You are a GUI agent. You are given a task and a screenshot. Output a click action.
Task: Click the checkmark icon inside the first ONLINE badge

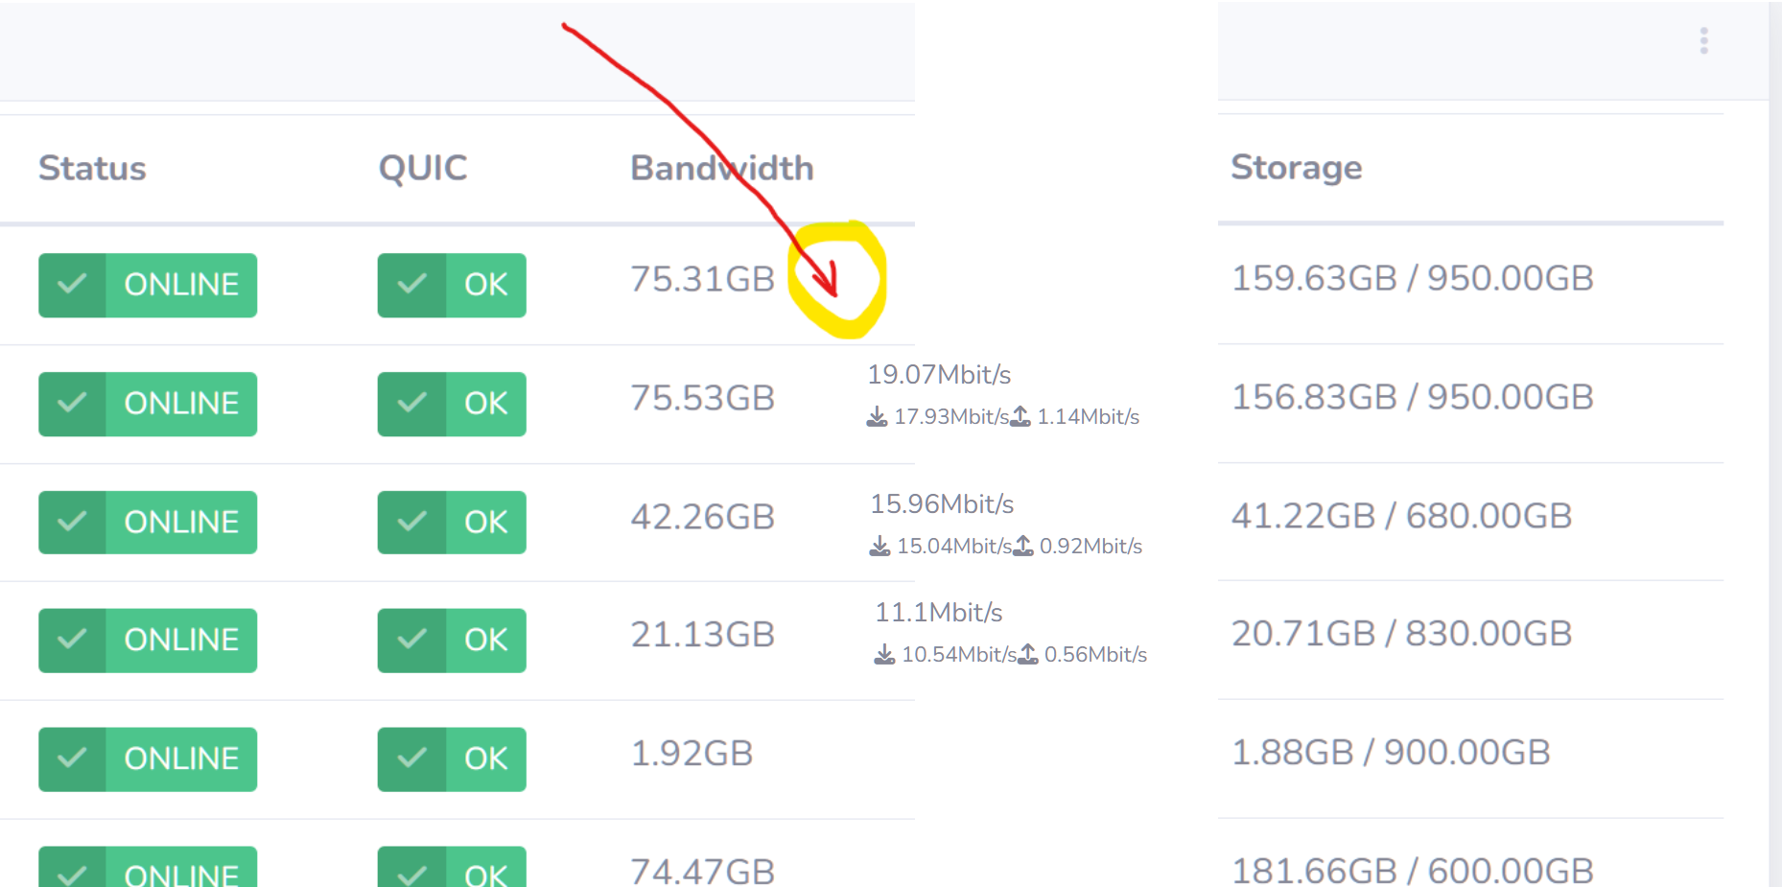pyautogui.click(x=72, y=284)
